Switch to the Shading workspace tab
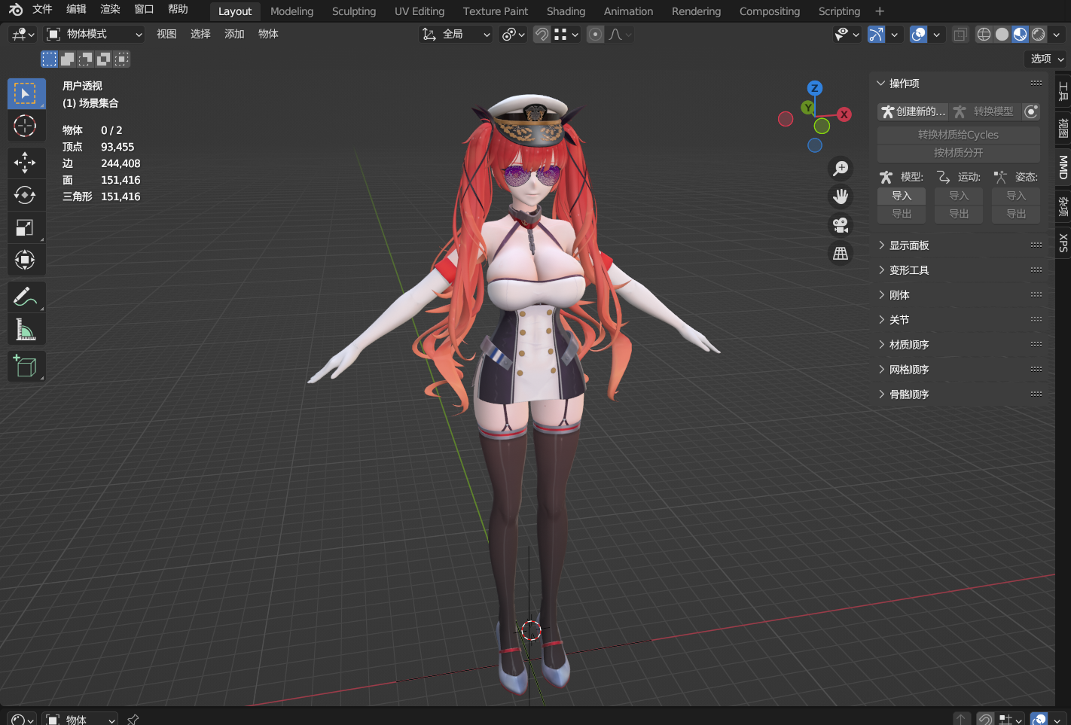The height and width of the screenshot is (725, 1071). 566,11
